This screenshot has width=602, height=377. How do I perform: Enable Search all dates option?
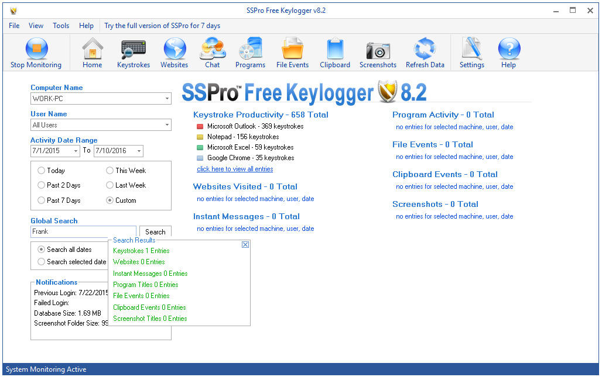coord(41,250)
